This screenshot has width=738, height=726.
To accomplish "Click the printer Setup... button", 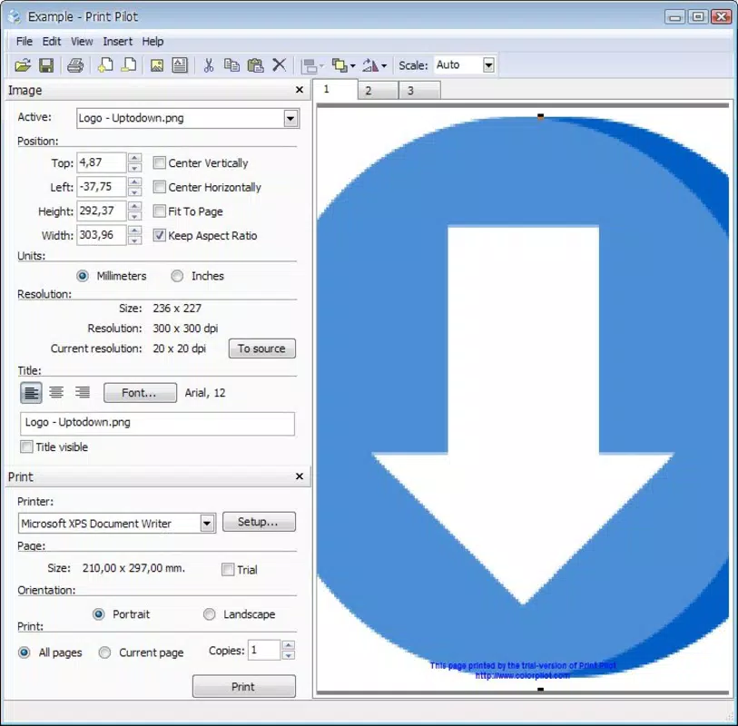I will coord(259,521).
